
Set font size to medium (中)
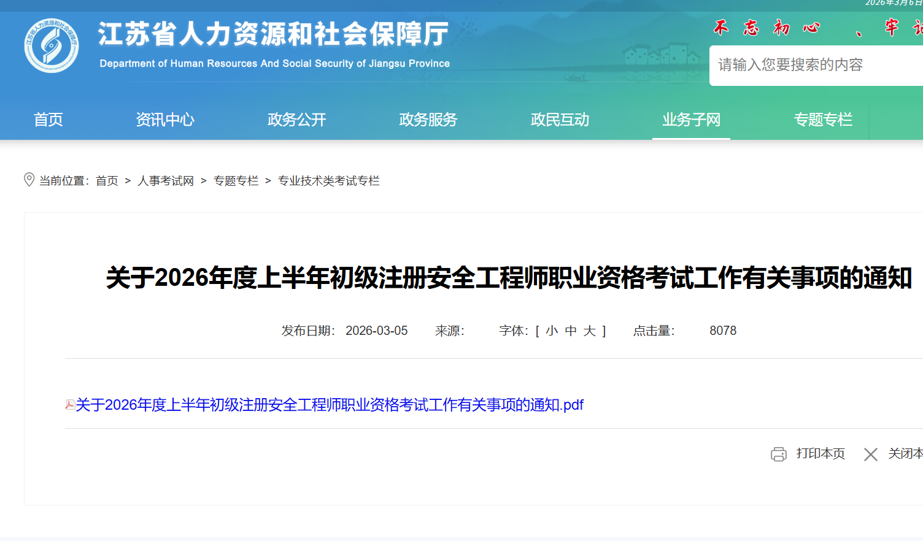pyautogui.click(x=571, y=331)
